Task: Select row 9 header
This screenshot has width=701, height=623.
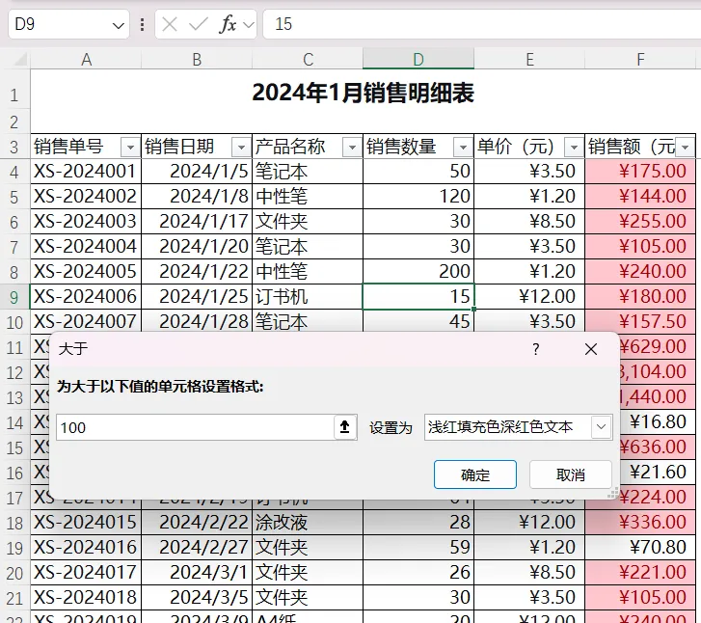Action: coord(14,297)
